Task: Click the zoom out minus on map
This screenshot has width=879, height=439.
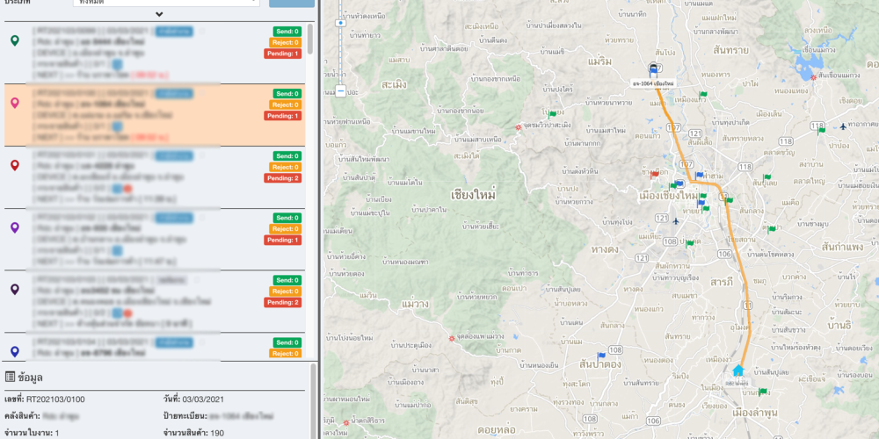Action: (x=340, y=91)
